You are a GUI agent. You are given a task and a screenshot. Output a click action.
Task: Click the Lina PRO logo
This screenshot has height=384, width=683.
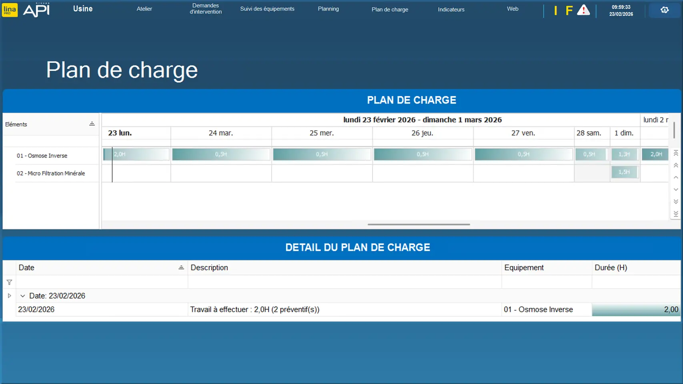10,10
